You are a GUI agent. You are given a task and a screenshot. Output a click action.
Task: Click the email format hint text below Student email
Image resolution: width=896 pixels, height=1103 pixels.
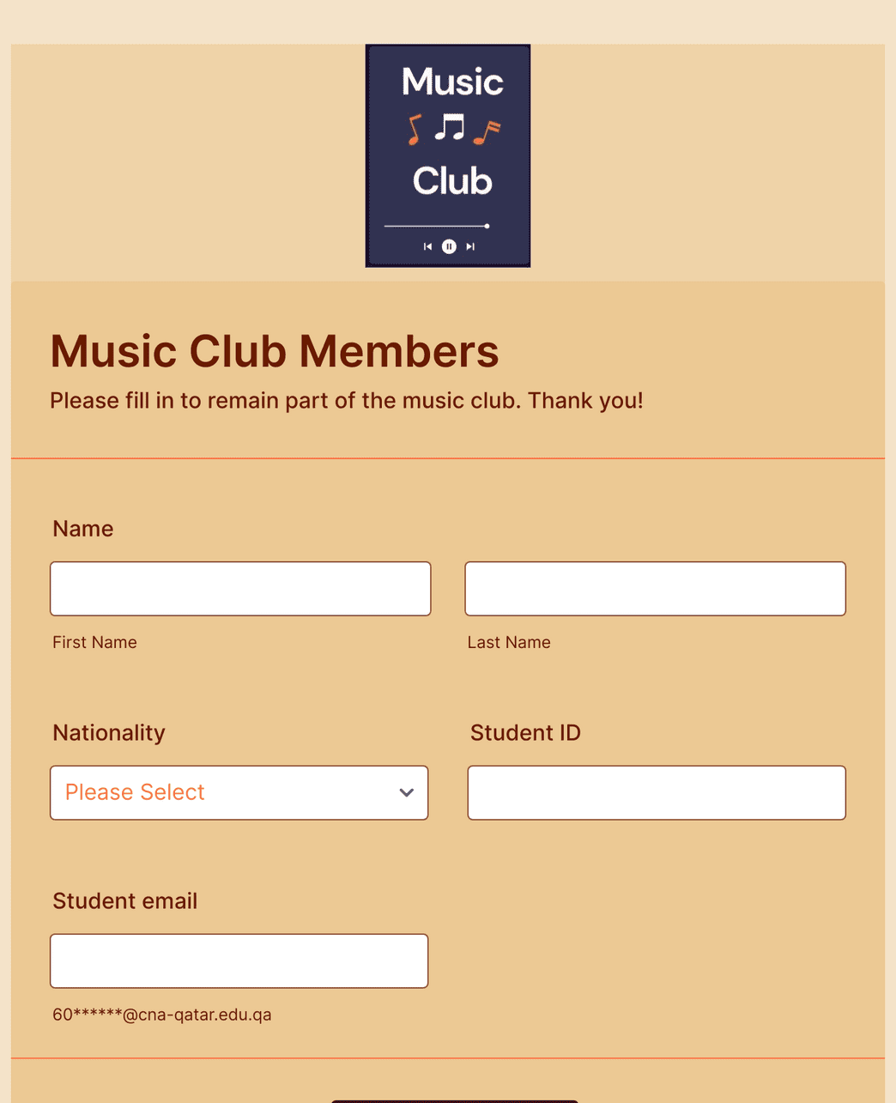[161, 1015]
